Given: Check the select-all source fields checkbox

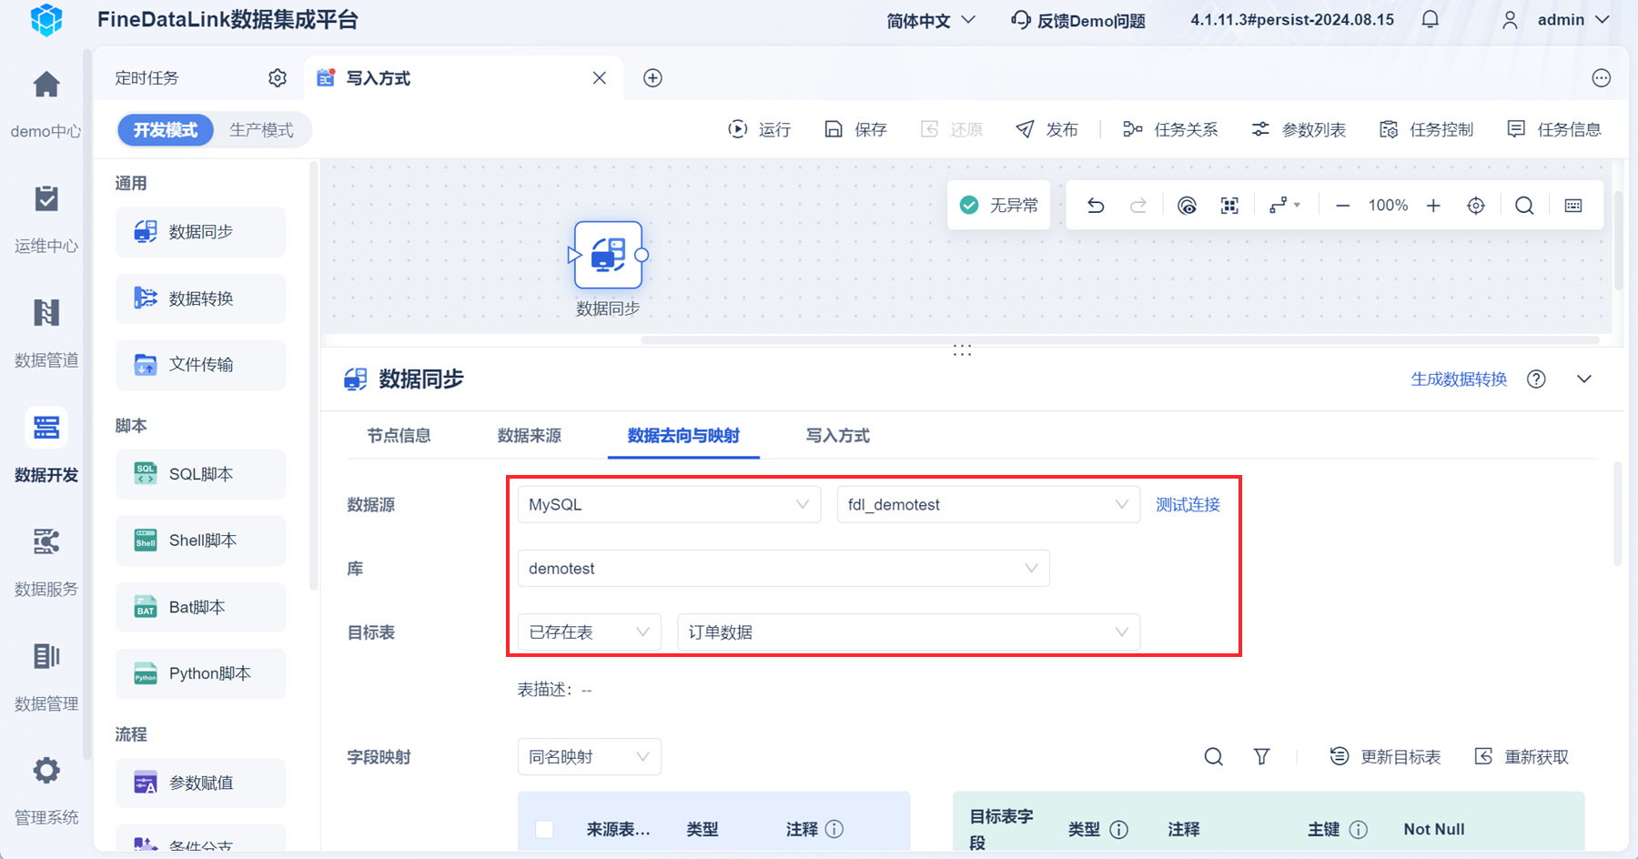Looking at the screenshot, I should (545, 829).
